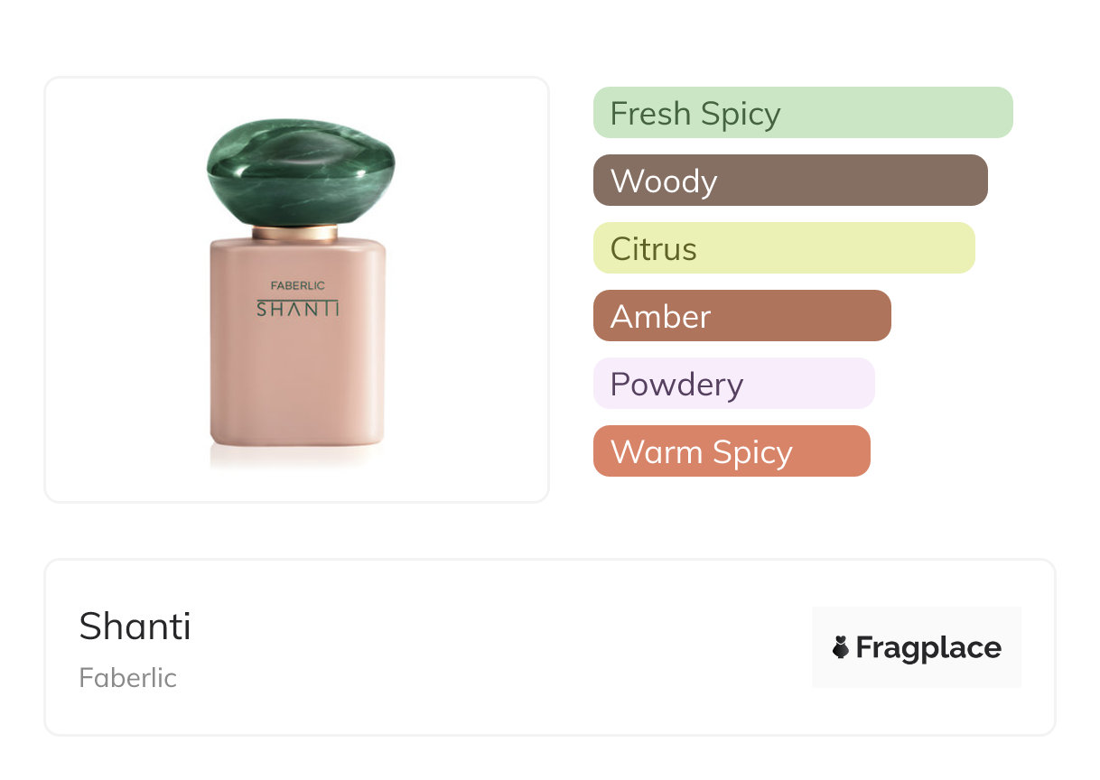Click white space right of the perfume bottle

(x=470, y=289)
